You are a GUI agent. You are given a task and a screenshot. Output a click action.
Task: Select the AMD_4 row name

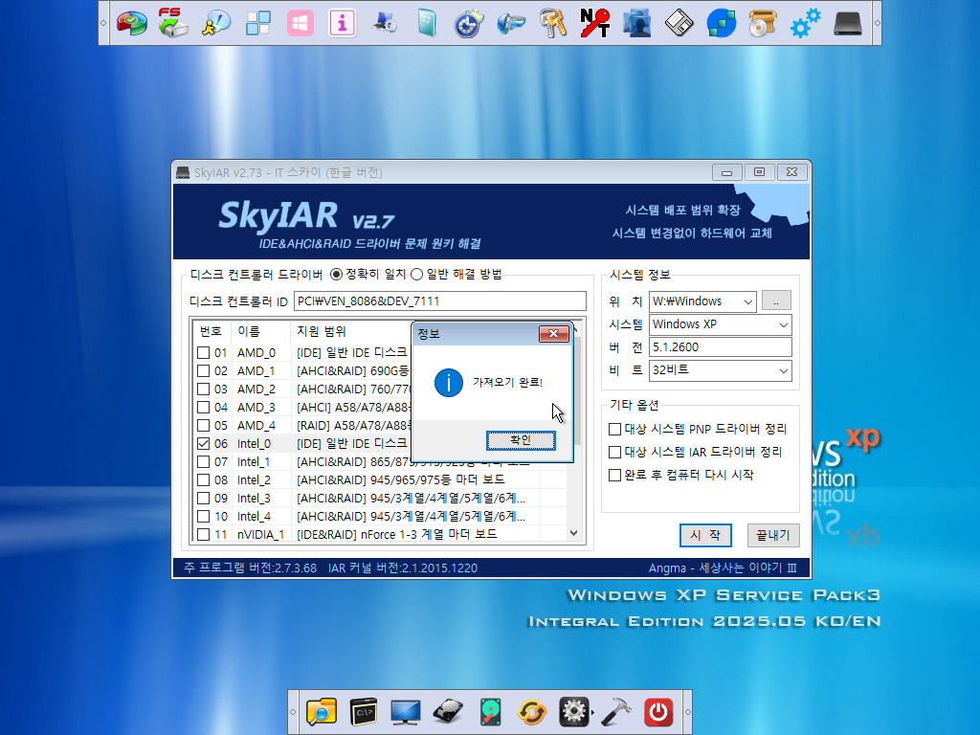[256, 425]
